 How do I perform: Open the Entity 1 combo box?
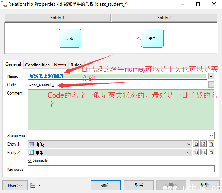coord(110,144)
